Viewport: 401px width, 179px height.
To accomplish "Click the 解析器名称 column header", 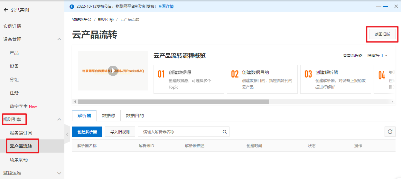I will coord(87,146).
